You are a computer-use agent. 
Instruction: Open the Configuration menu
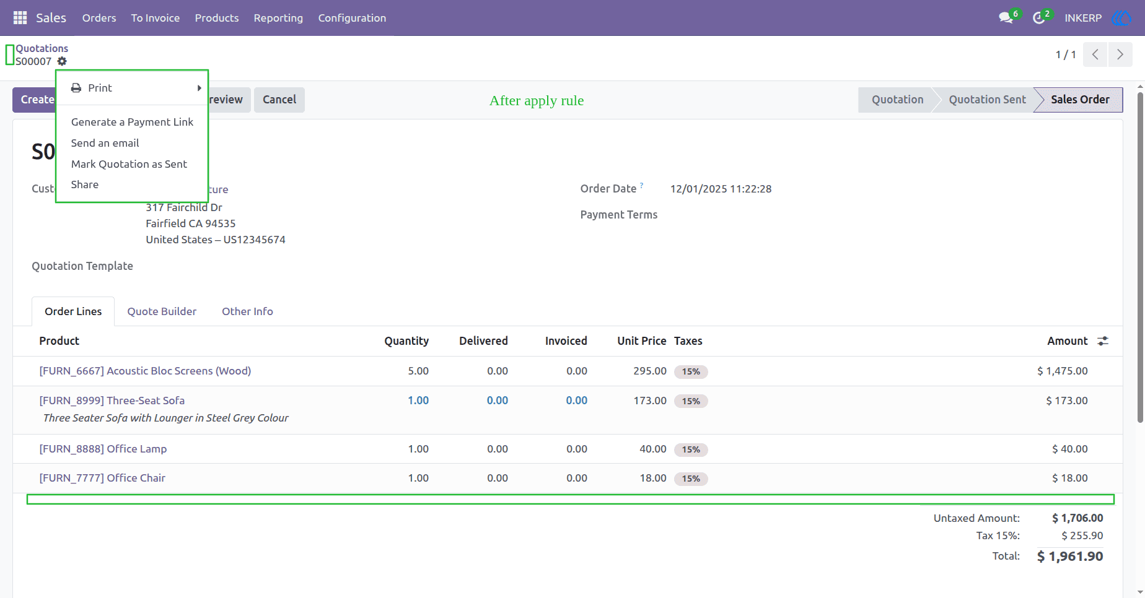[352, 18]
